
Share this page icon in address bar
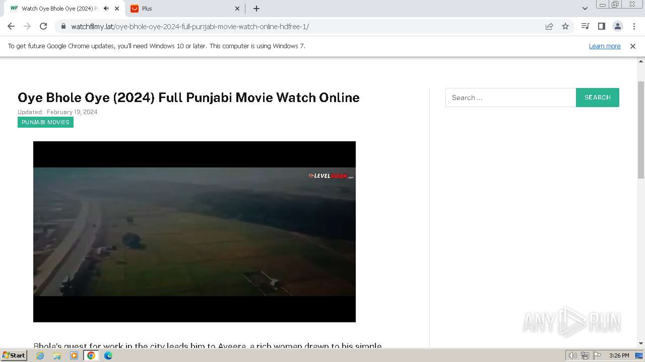click(549, 26)
